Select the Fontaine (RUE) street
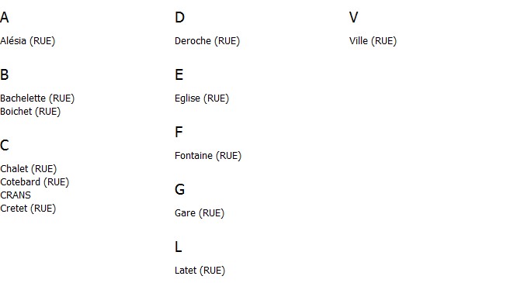Viewport: 524px width, 283px height. 208,156
